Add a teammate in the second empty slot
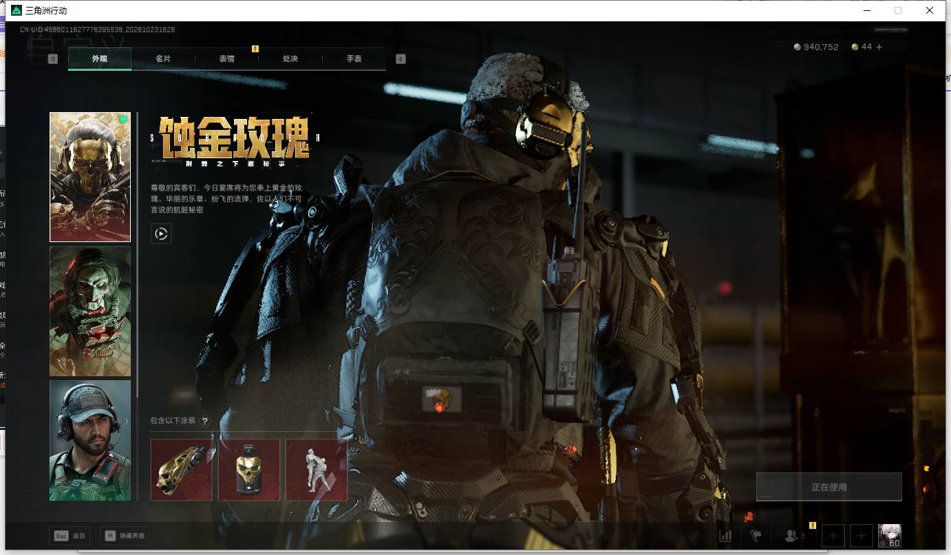 click(862, 535)
